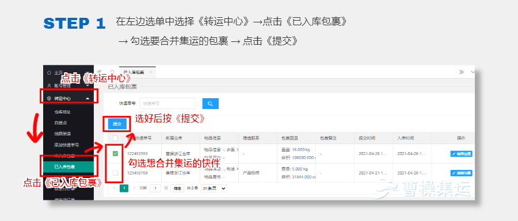518x221 pixels.
Task: Click the 快递单号 search input field
Action: tap(168, 103)
